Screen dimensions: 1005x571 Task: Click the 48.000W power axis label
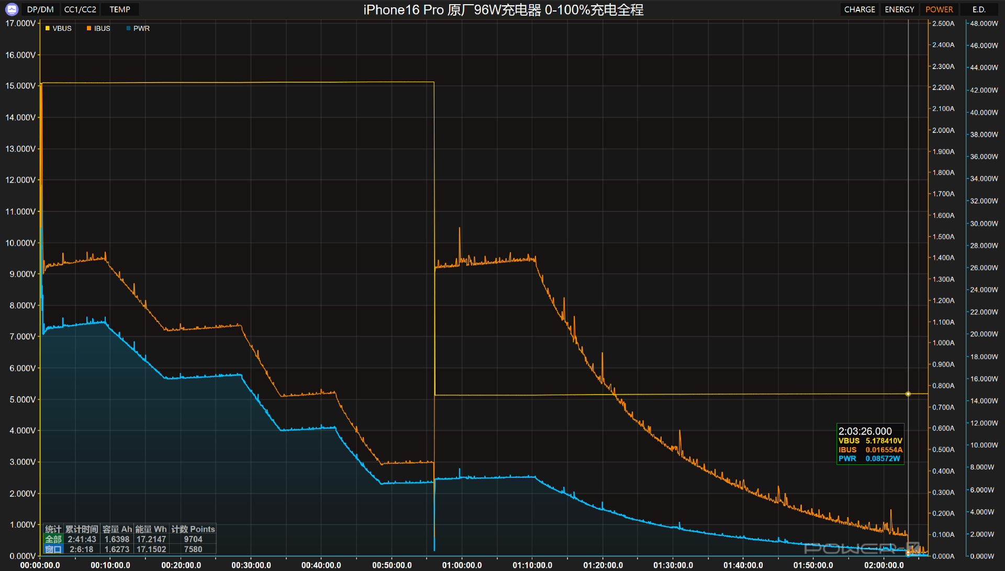[984, 24]
